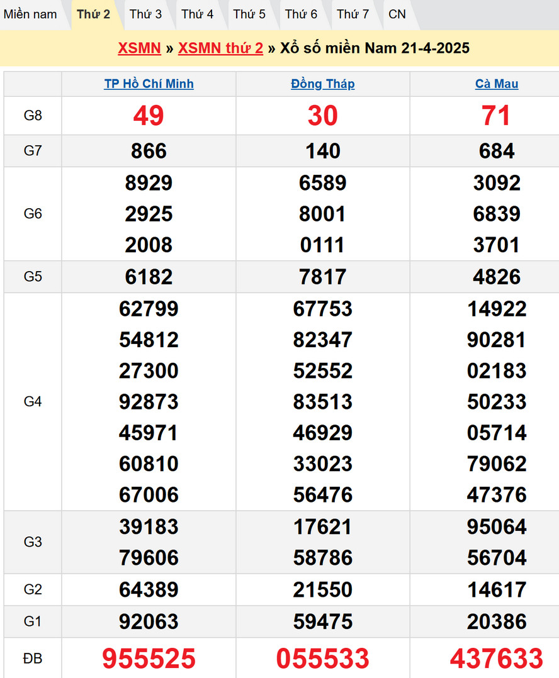Viewport: 559px width, 678px height.
Task: Click the G8 row label
Action: [33, 116]
